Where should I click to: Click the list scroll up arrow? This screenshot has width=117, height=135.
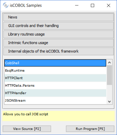pyautogui.click(x=109, y=62)
